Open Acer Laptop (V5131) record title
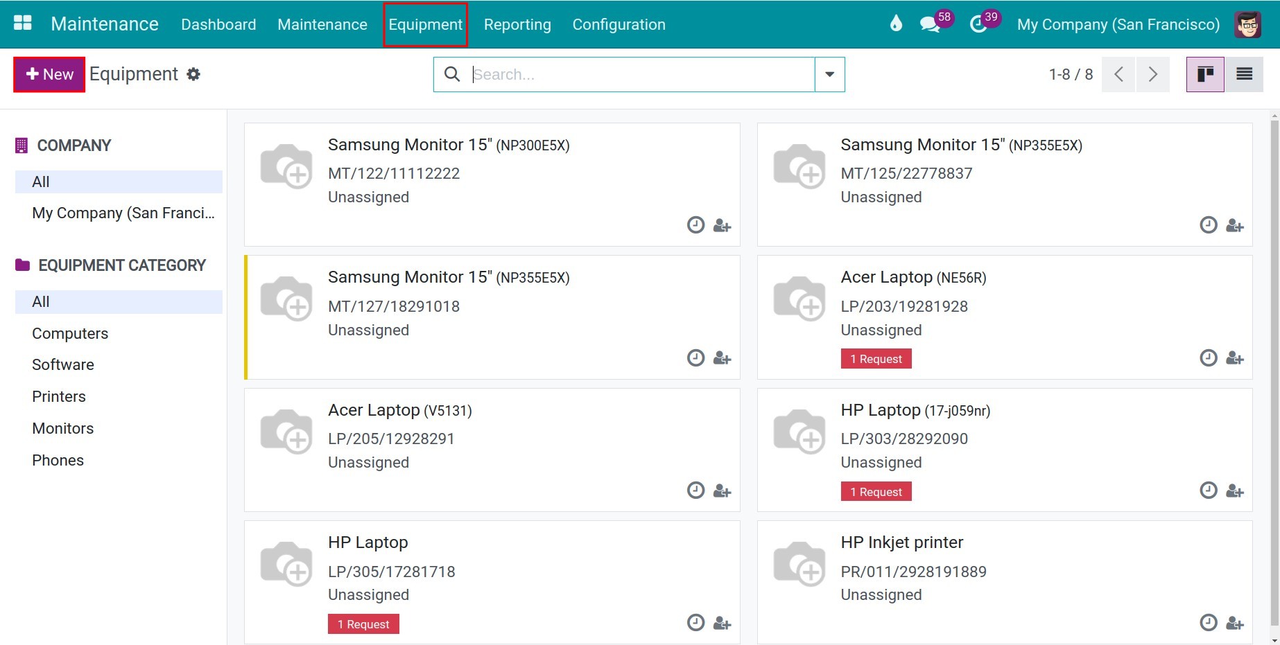Viewport: 1280px width, 645px height. click(400, 410)
